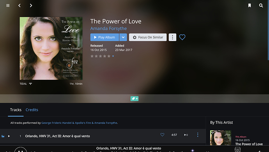Open search with the magnifier icon
Viewport: 269px width, 152px height.
(261, 5)
